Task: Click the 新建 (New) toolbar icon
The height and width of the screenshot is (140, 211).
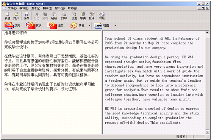Action: pos(7,16)
